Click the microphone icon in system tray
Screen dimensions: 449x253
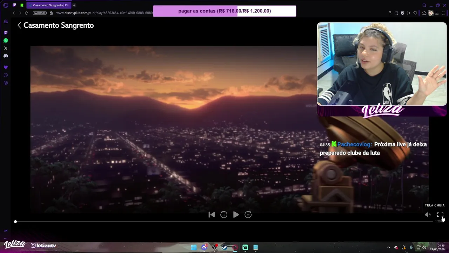pos(411,247)
